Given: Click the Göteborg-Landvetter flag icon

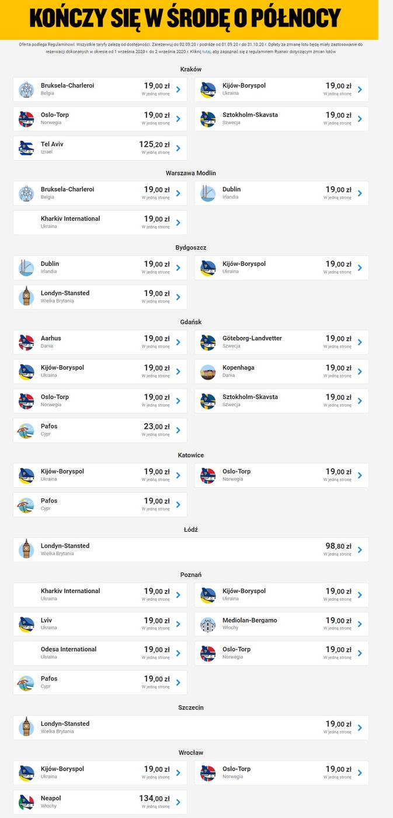Looking at the screenshot, I should [208, 342].
